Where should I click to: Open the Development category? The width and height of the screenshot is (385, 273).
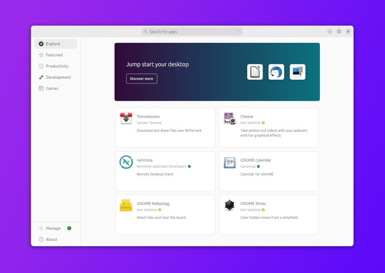point(55,77)
